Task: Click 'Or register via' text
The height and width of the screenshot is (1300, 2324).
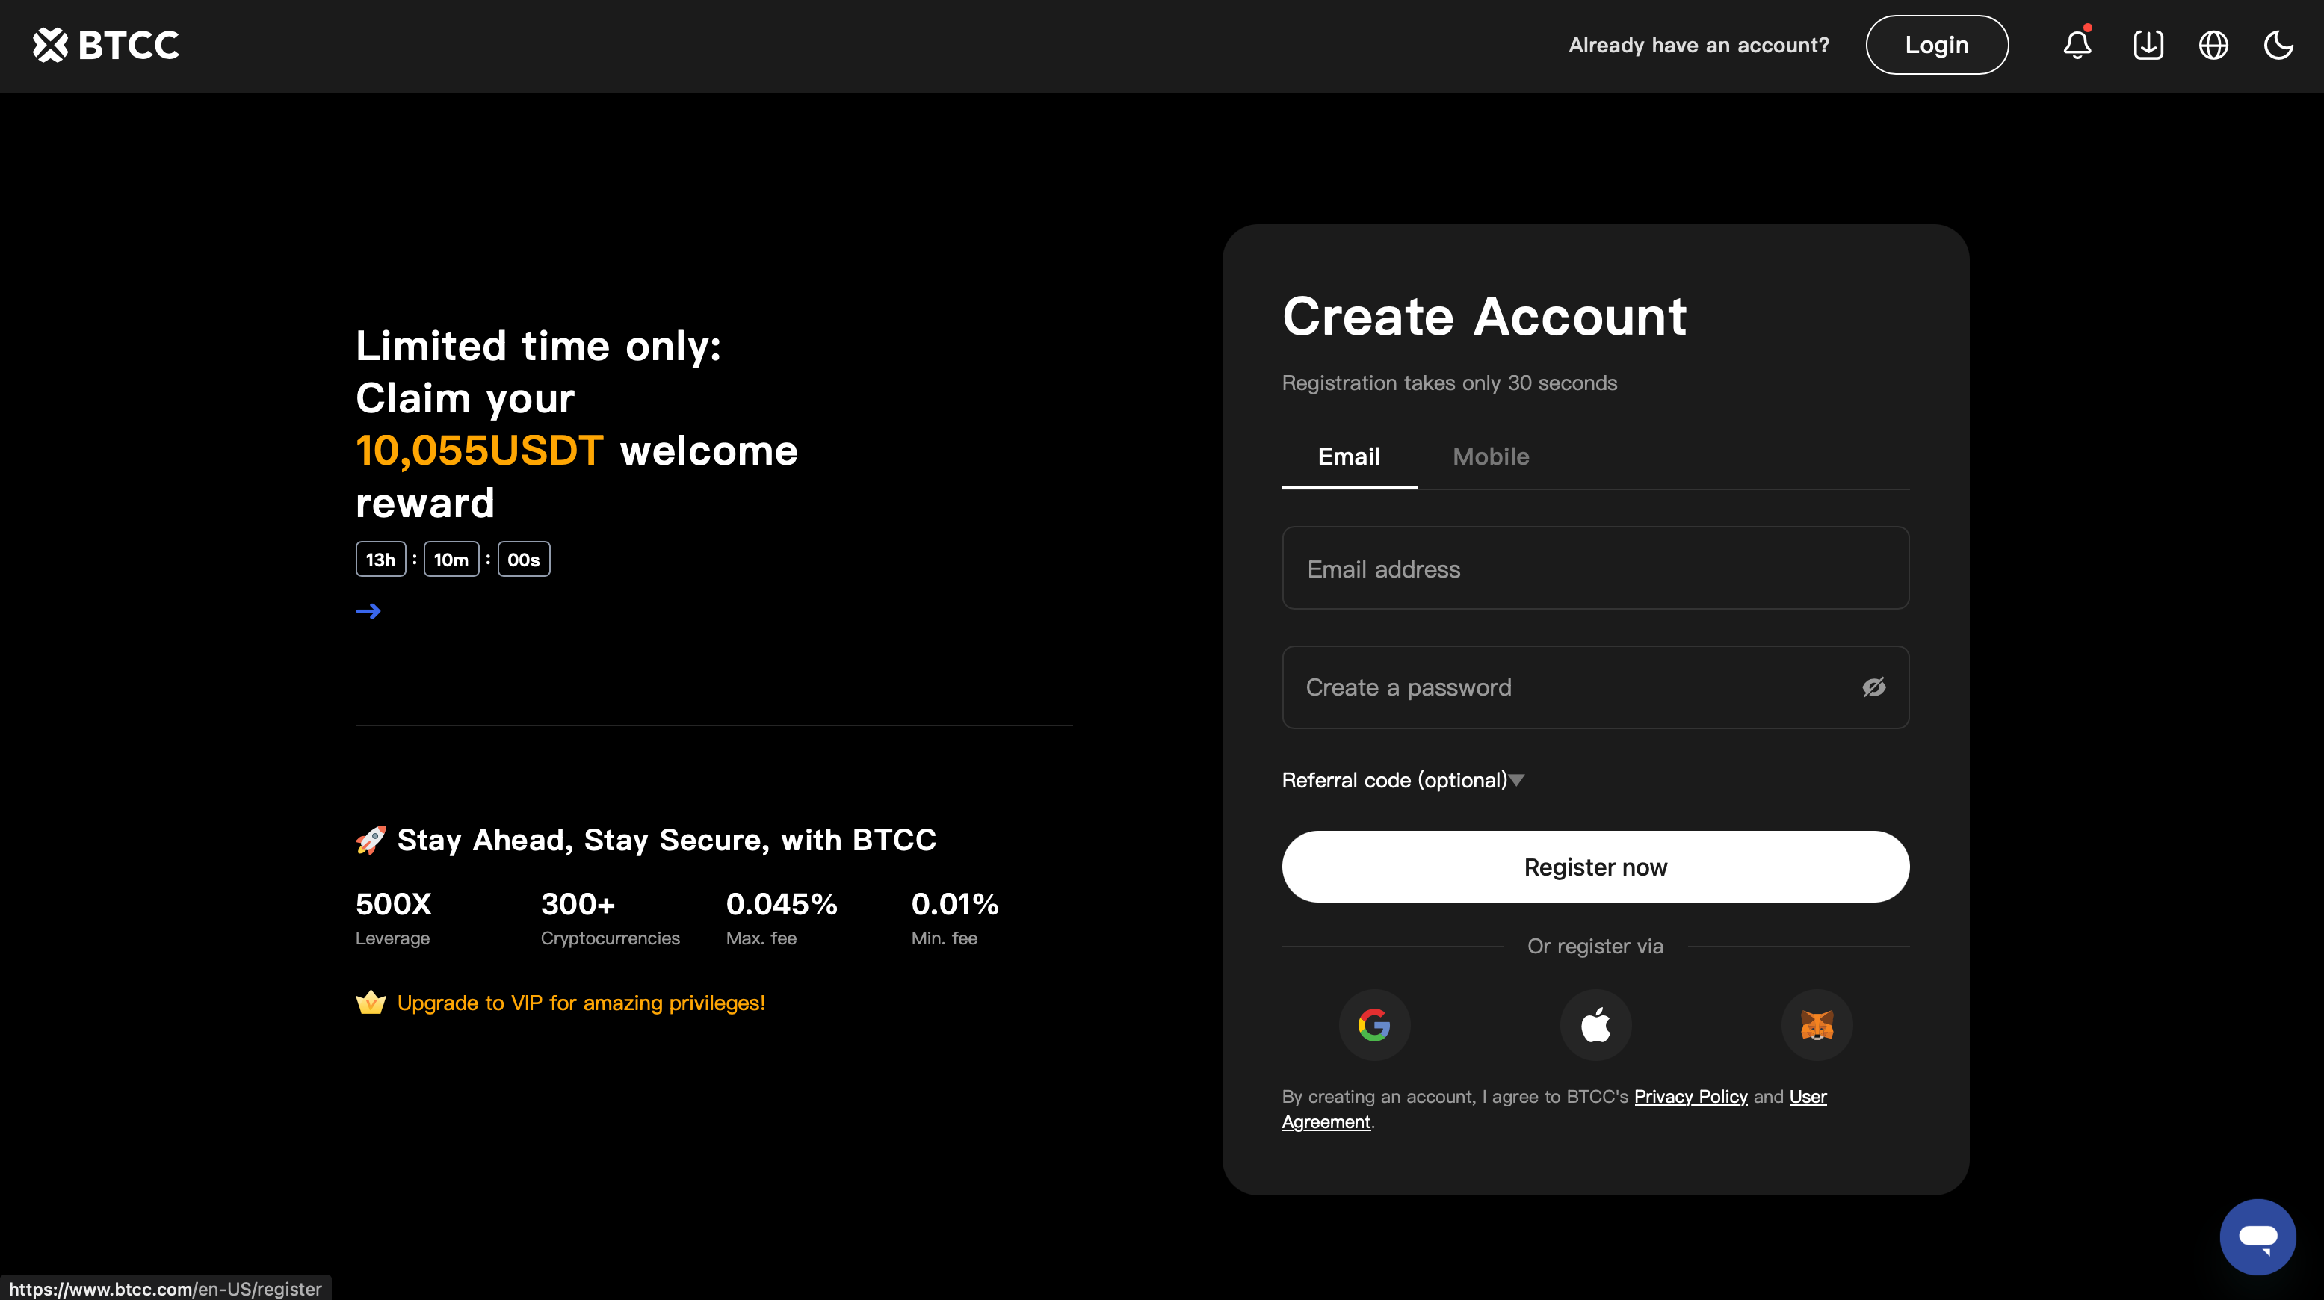Action: (1594, 947)
